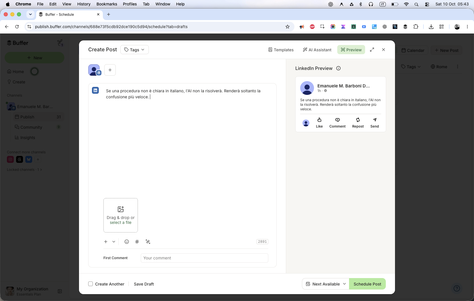Insert a hashtag with the # icon
Viewport: 474px width, 301px height.
[x=137, y=242]
